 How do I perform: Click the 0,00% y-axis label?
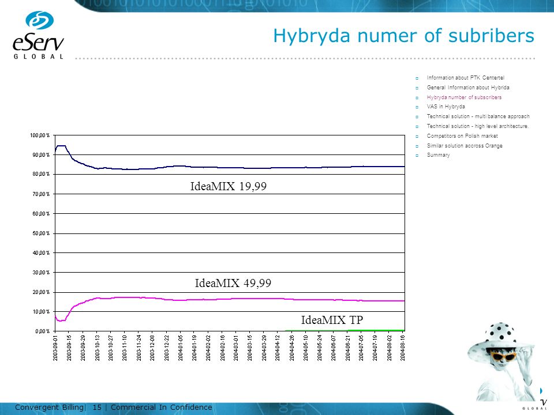42,331
